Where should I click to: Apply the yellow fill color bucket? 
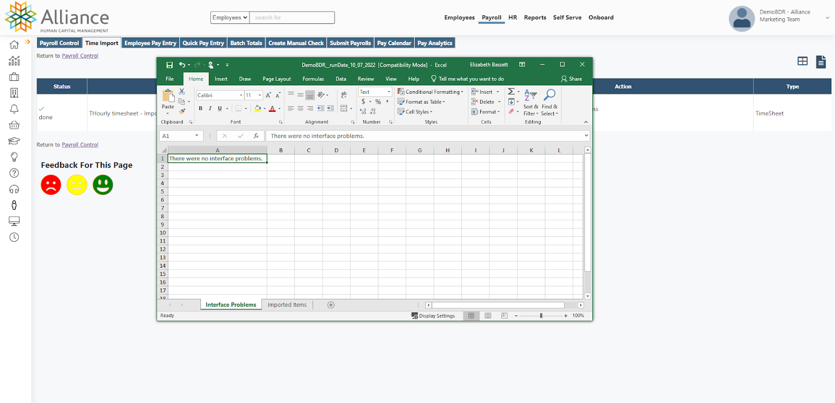(257, 109)
